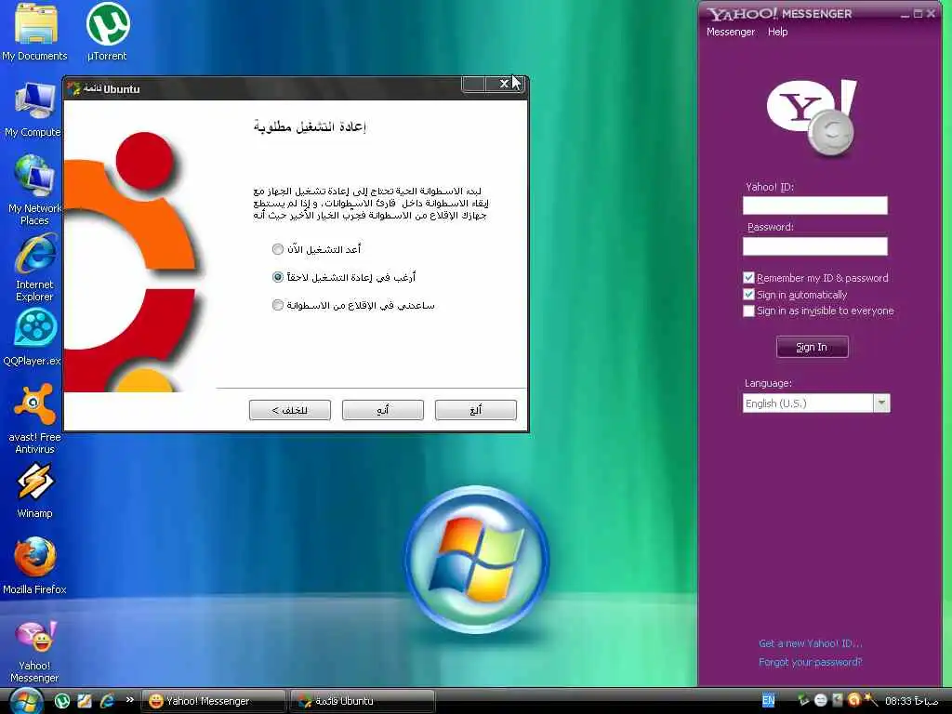Check Sign in as invisible to everyone
The height and width of the screenshot is (714, 952).
click(748, 311)
